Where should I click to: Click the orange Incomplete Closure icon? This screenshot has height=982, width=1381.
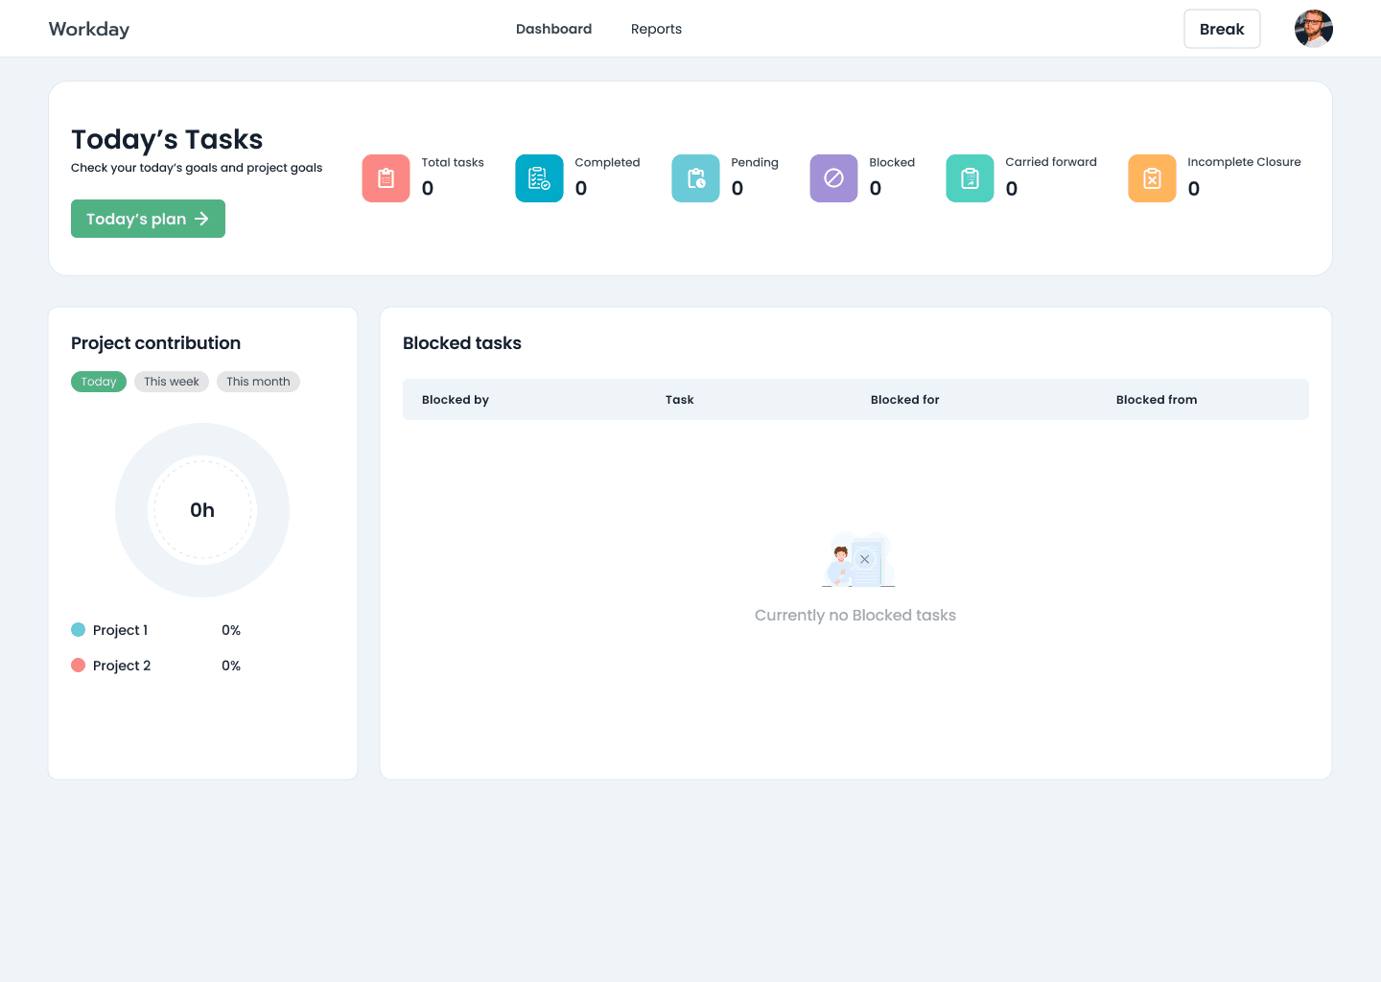pos(1152,178)
